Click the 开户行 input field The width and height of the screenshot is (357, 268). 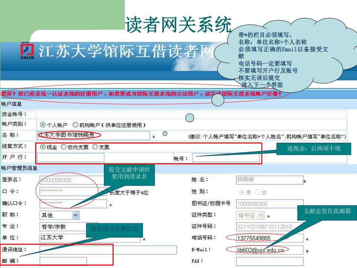click(x=70, y=157)
